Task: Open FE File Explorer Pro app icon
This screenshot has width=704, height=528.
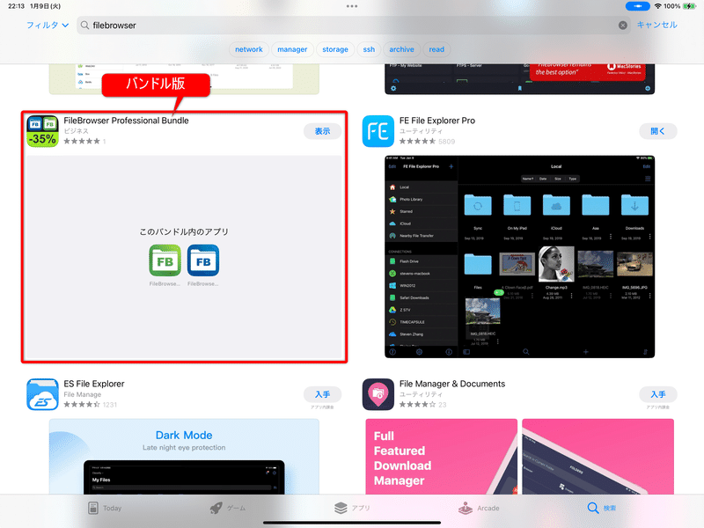Action: click(378, 131)
